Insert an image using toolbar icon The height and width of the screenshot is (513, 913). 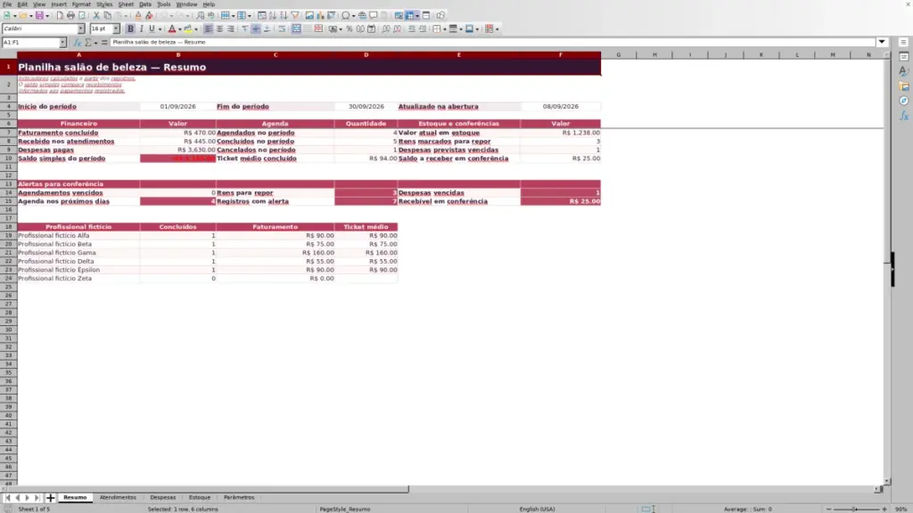pos(309,16)
